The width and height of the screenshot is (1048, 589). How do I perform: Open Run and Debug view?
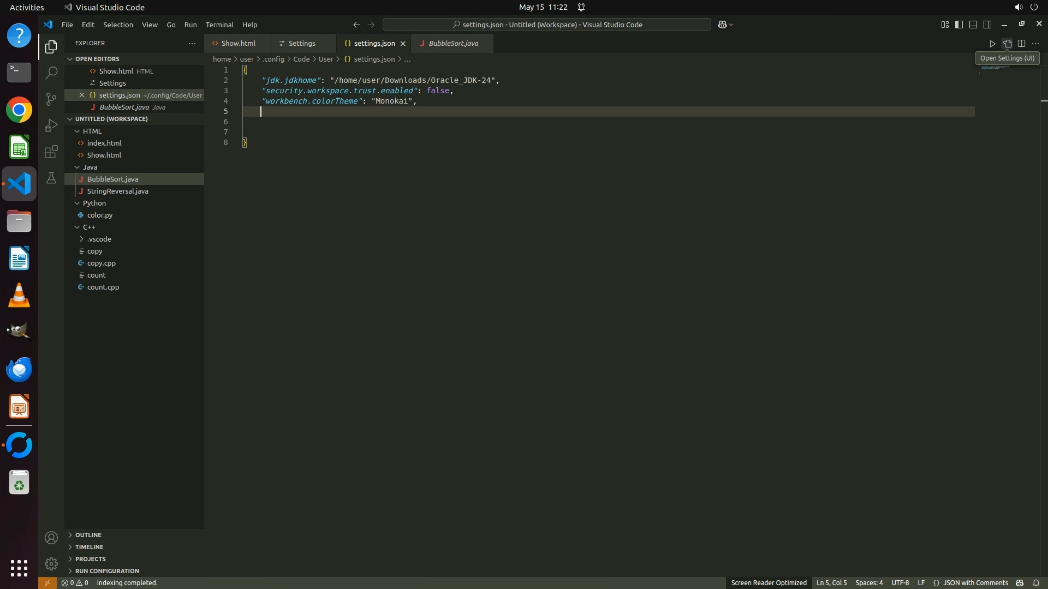[51, 125]
